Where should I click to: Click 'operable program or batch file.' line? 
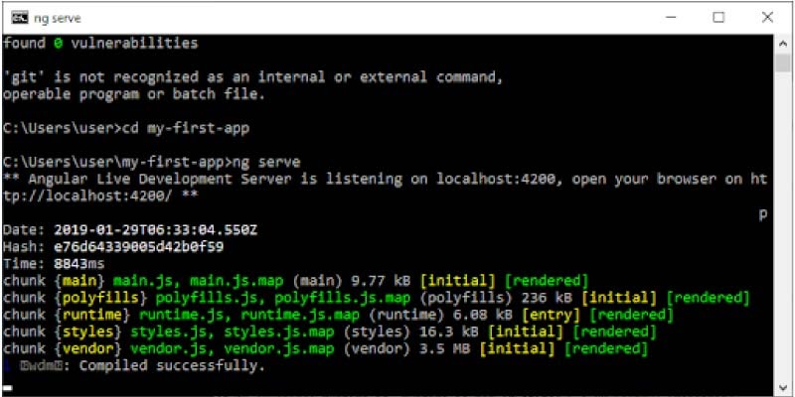134,94
